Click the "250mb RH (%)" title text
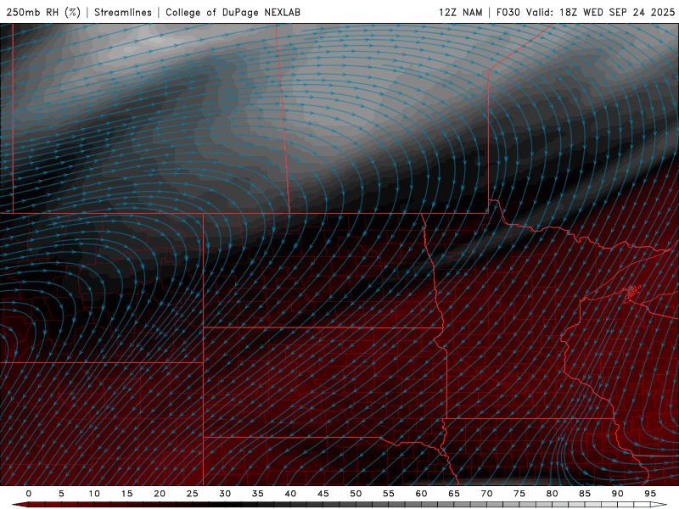Viewport: 679px width, 509px height. [x=44, y=12]
